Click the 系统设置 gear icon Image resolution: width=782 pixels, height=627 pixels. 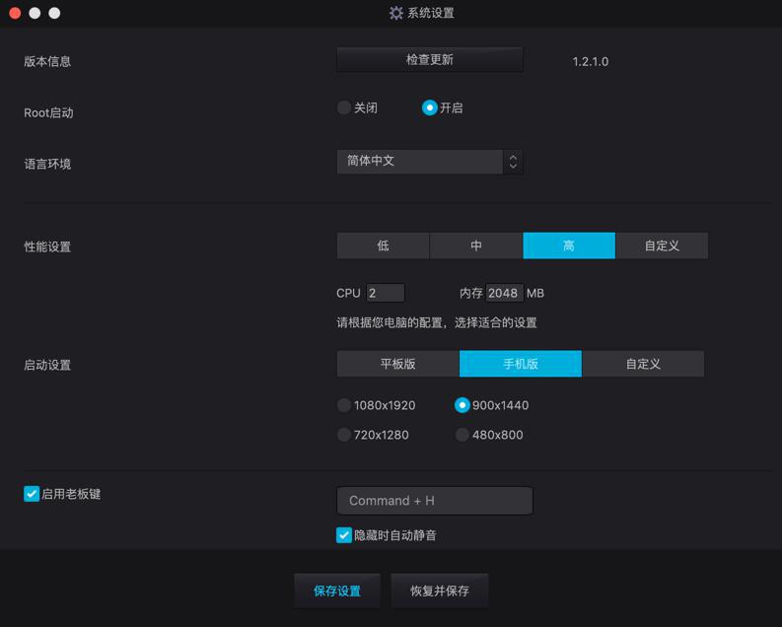click(396, 13)
